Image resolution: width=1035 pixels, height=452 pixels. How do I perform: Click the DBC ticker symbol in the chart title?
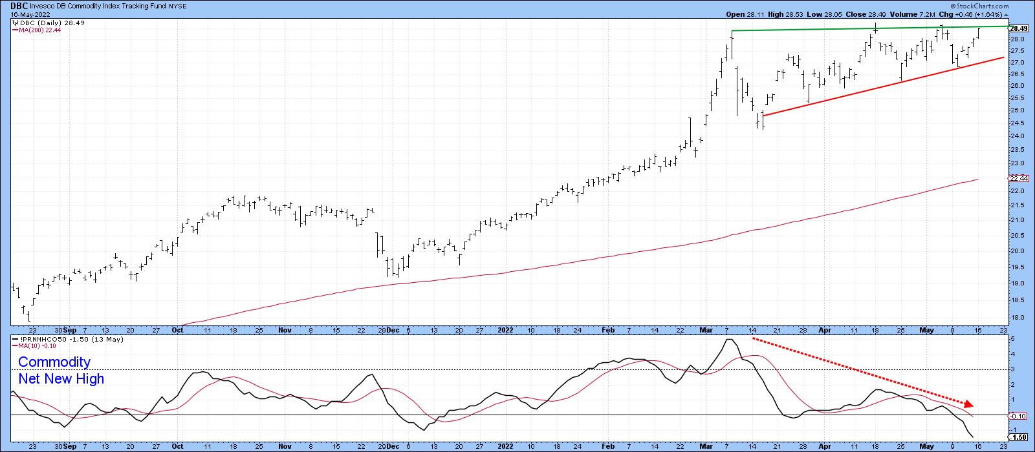[19, 6]
